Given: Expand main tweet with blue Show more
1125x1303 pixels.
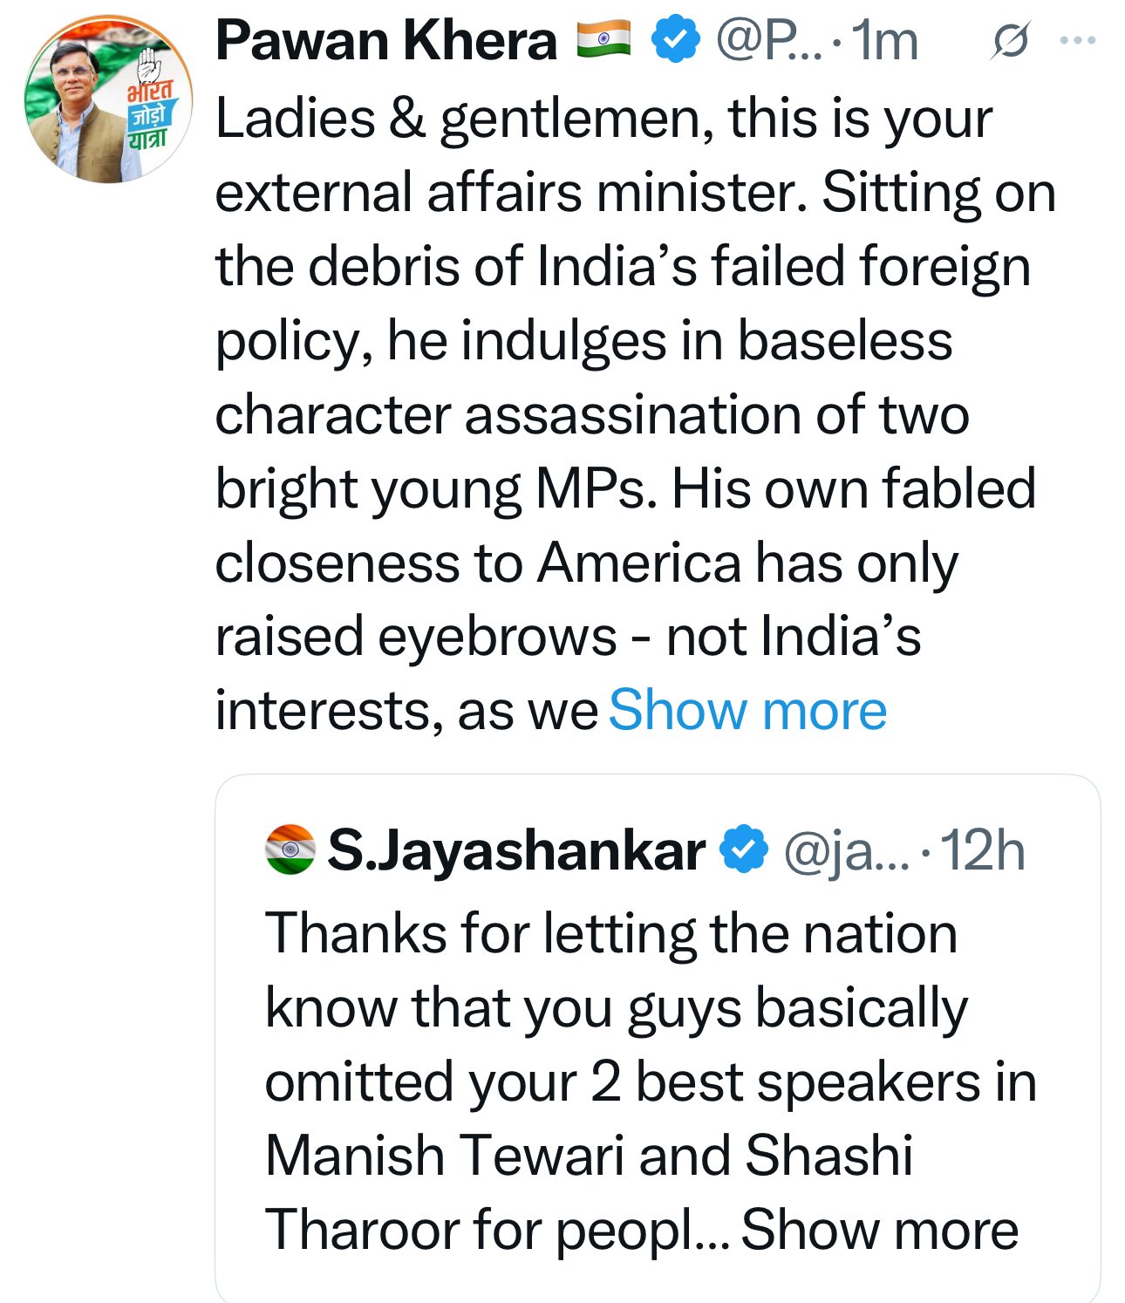Looking at the screenshot, I should click(747, 710).
